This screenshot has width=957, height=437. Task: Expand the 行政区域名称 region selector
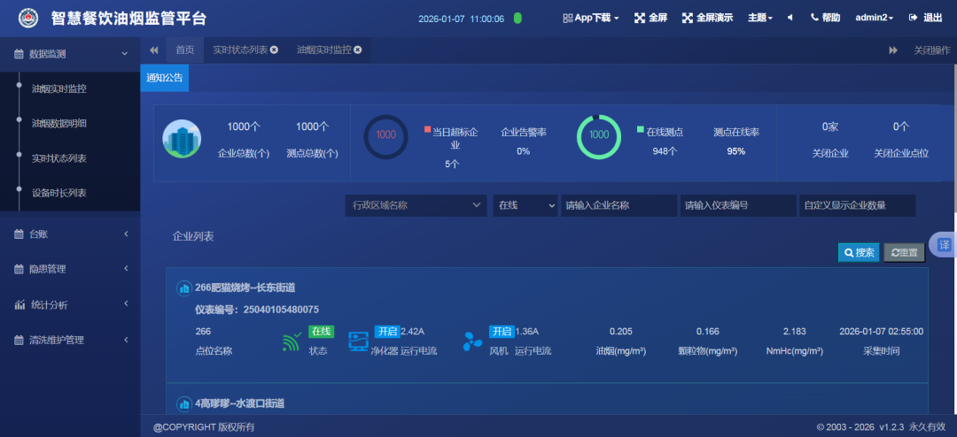coord(415,205)
